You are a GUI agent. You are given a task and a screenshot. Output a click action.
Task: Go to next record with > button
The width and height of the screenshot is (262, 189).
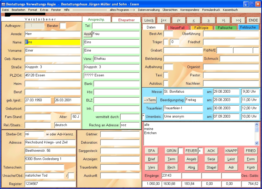pos(208,20)
